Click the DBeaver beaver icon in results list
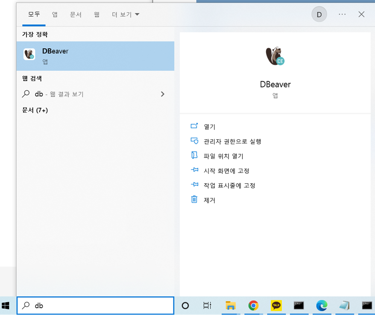Viewport: 375px width, 316px height. 29,54
